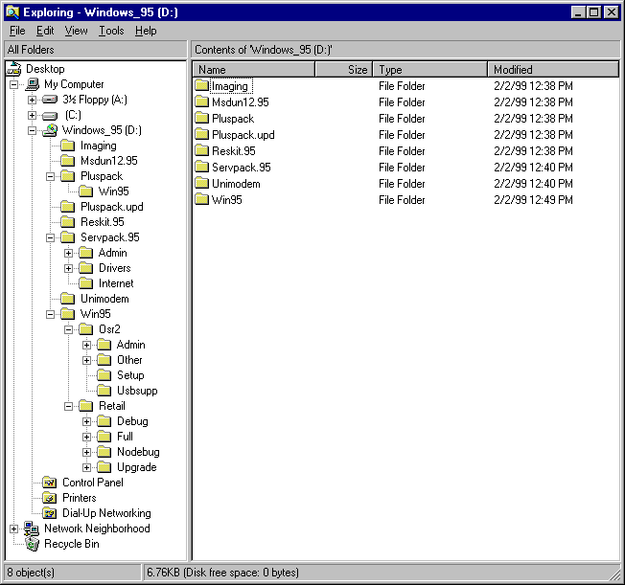Select the (C:) hard drive icon
Image resolution: width=625 pixels, height=585 pixels.
pyautogui.click(x=50, y=116)
